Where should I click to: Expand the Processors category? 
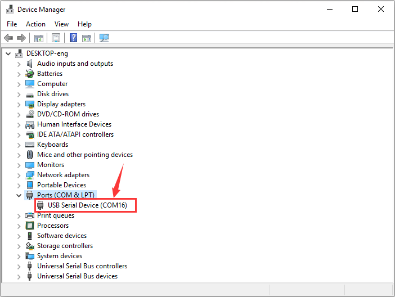pos(19,226)
